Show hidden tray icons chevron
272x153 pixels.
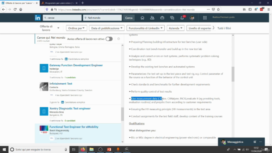pyautogui.click(x=235, y=149)
